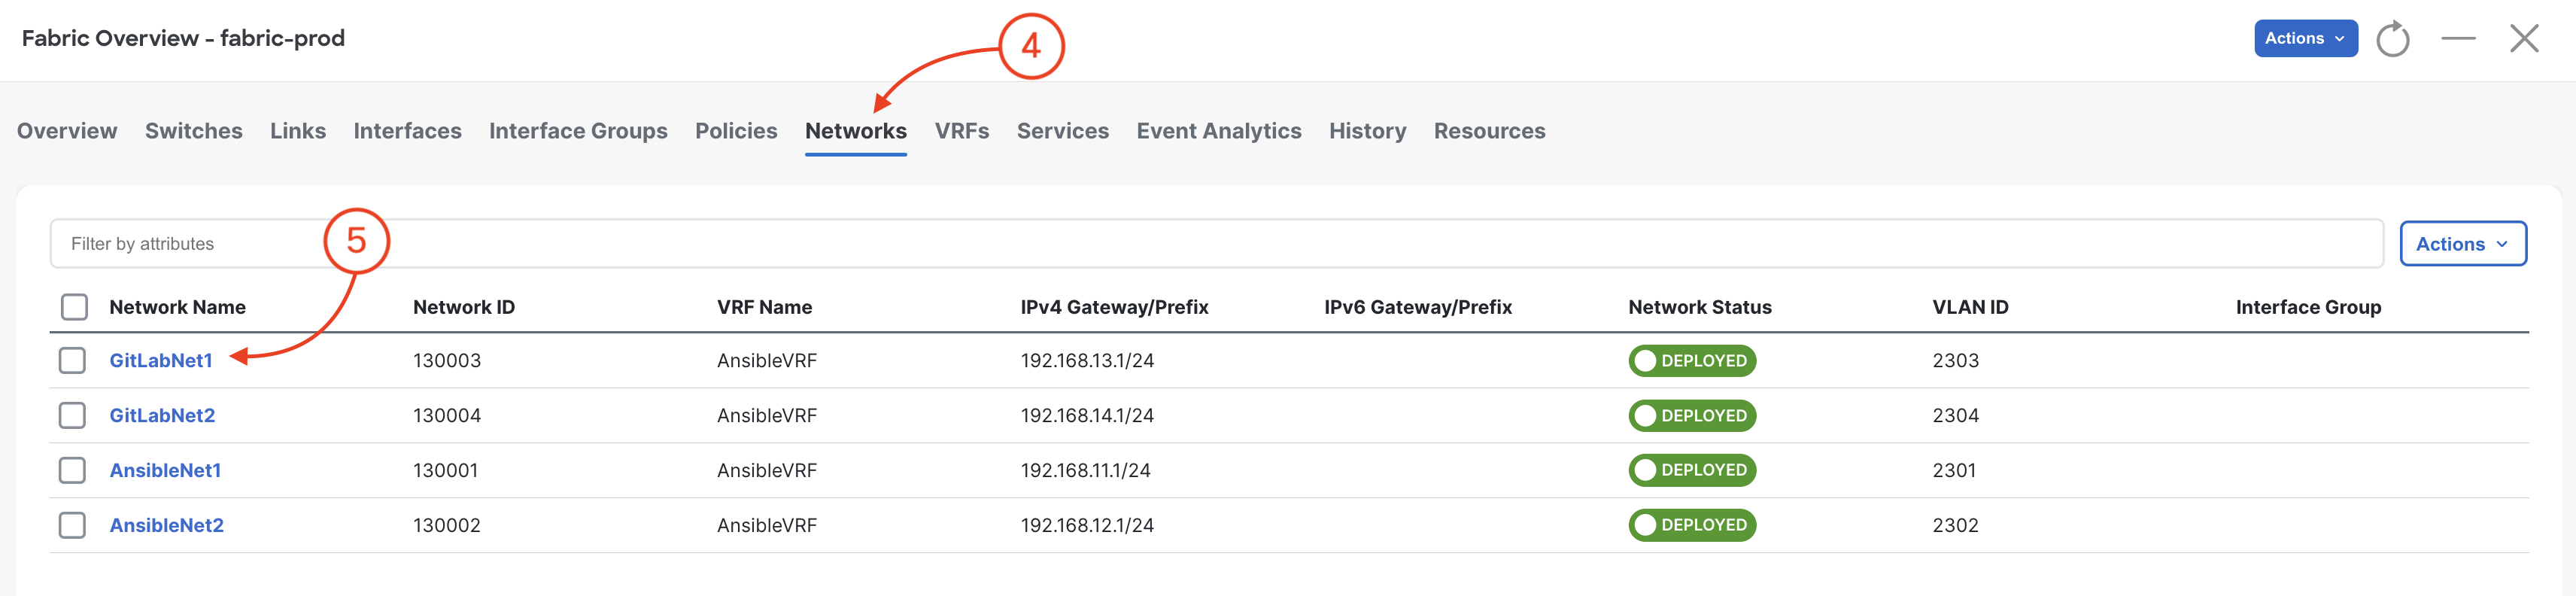Expand the outlined Actions dropdown beside filter
The width and height of the screenshot is (2576, 596).
pyautogui.click(x=2462, y=244)
